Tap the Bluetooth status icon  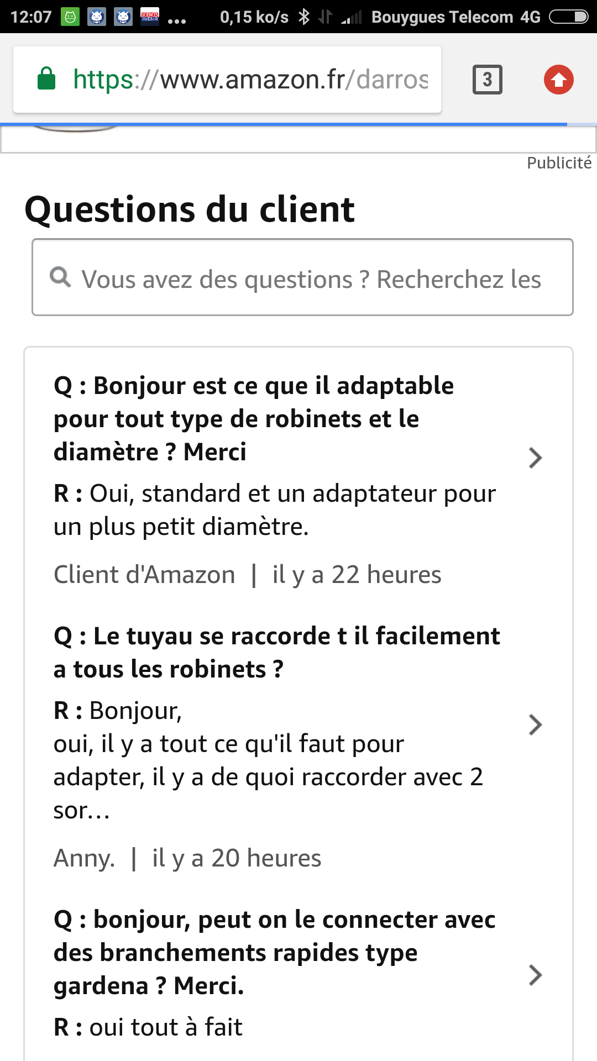click(303, 17)
